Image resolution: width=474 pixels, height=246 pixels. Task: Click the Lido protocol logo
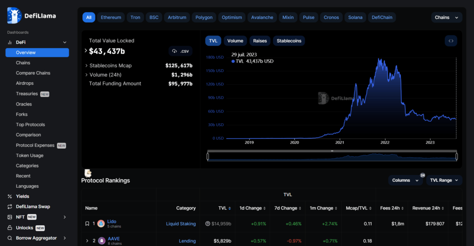101,224
